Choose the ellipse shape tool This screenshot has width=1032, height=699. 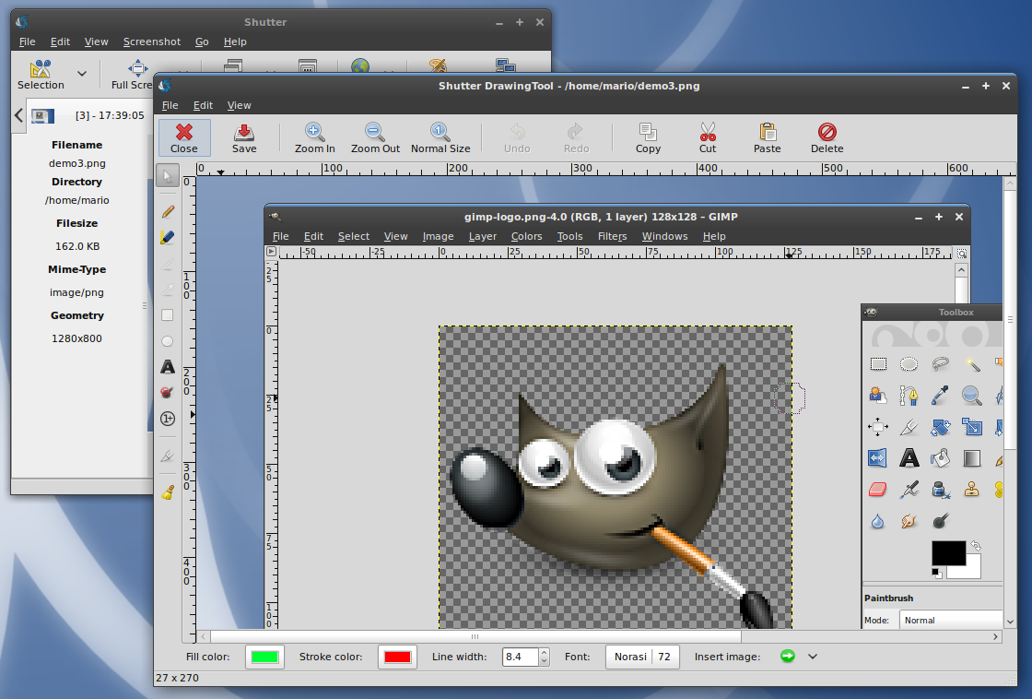tap(167, 341)
